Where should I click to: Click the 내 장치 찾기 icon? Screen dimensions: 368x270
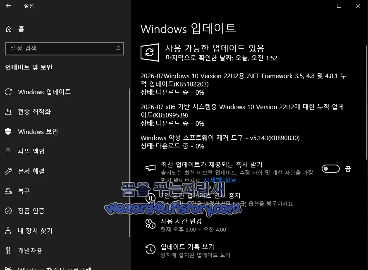[x=8, y=231]
